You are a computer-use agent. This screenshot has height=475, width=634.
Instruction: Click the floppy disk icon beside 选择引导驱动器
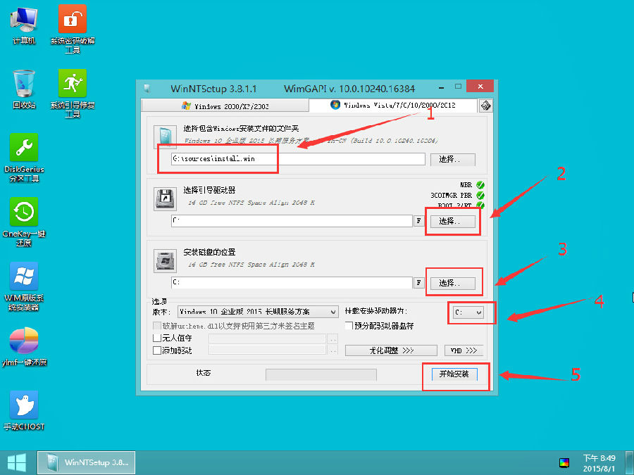pos(166,199)
